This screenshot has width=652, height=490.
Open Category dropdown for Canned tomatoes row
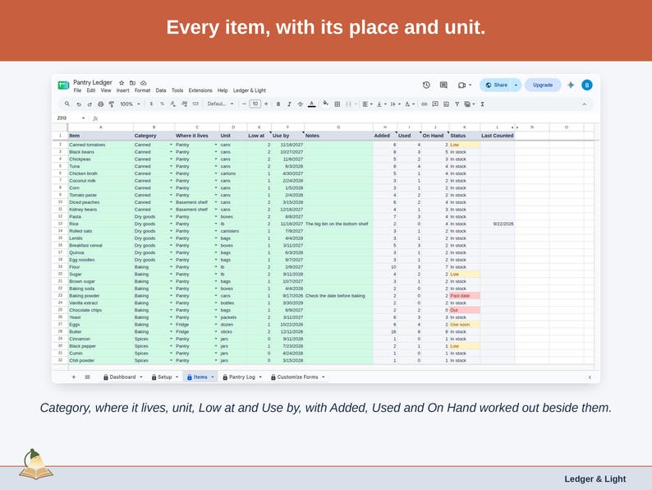point(171,145)
